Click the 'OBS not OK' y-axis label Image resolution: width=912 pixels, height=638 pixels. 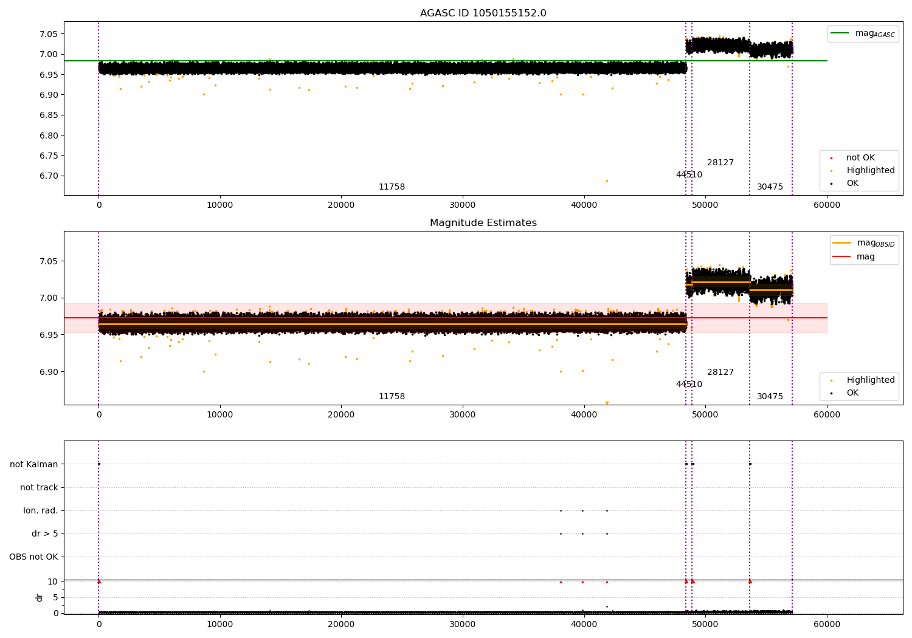click(x=33, y=557)
